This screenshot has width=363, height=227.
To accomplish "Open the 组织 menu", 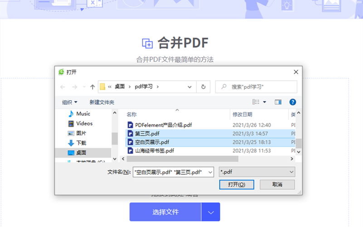I will pos(69,102).
